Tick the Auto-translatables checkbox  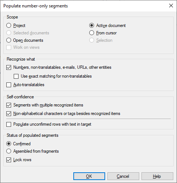(x=9, y=85)
